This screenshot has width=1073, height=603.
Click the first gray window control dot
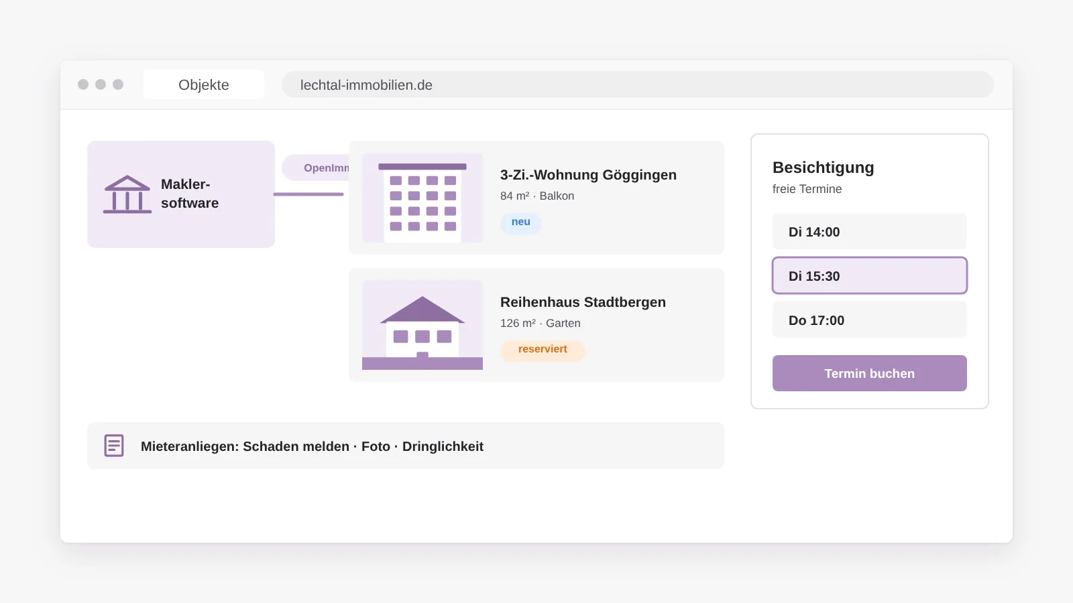[x=83, y=84]
